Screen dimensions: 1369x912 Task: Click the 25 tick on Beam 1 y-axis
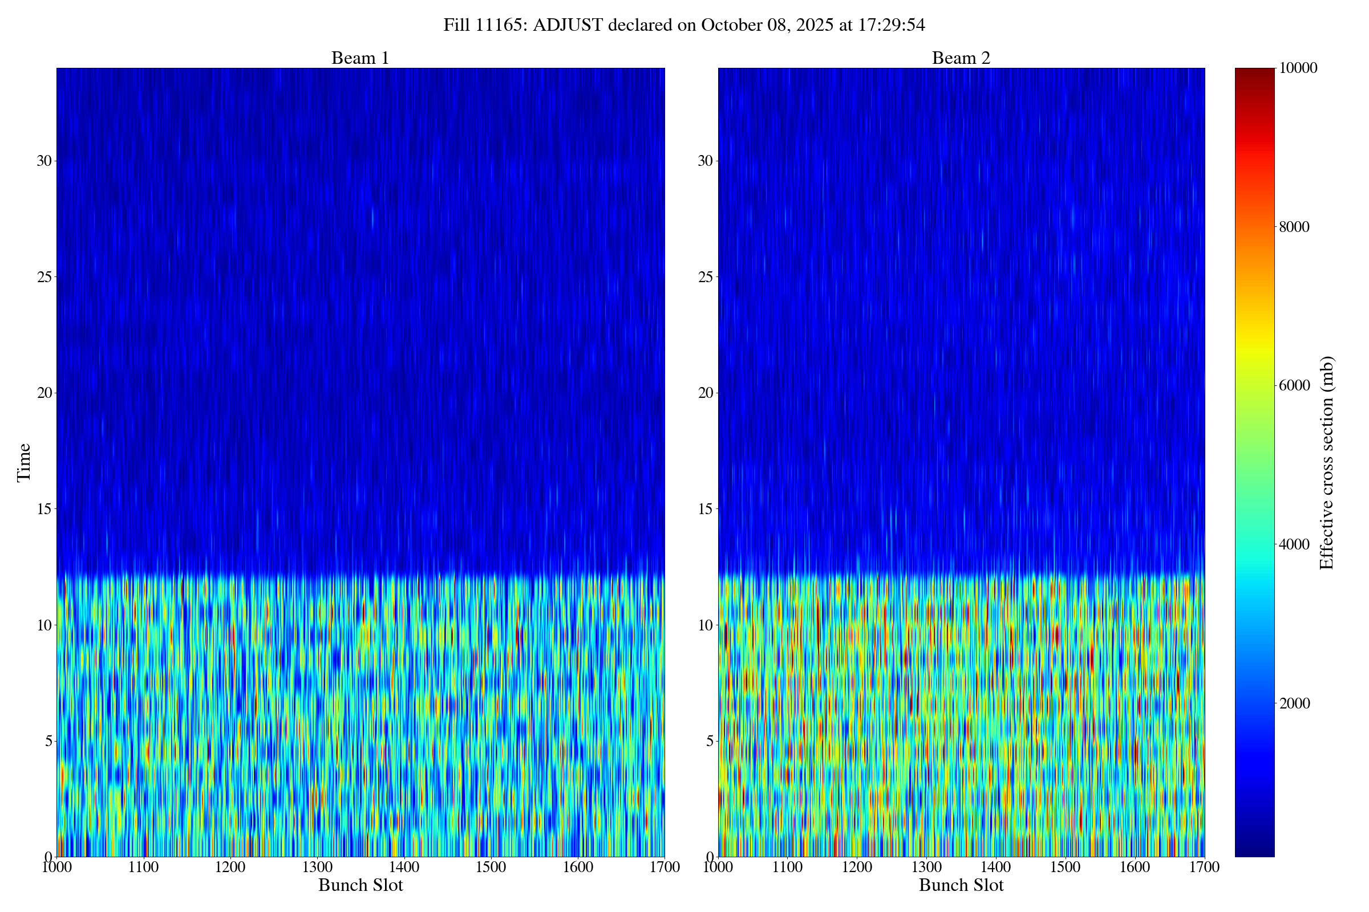point(44,277)
